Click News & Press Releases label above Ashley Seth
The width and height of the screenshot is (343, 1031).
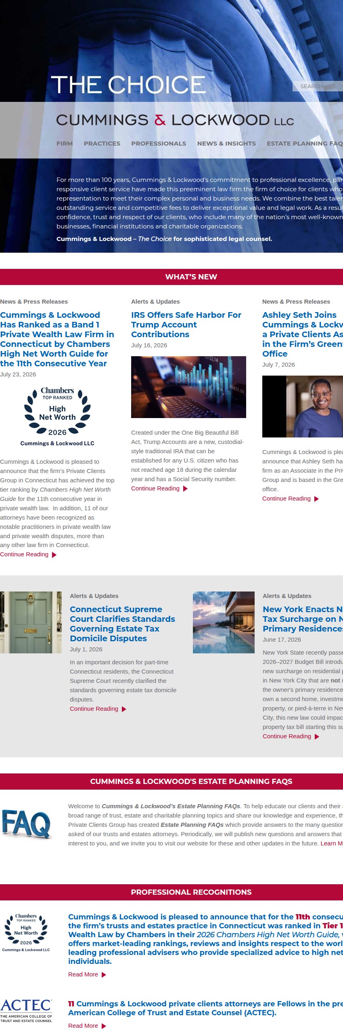click(296, 302)
